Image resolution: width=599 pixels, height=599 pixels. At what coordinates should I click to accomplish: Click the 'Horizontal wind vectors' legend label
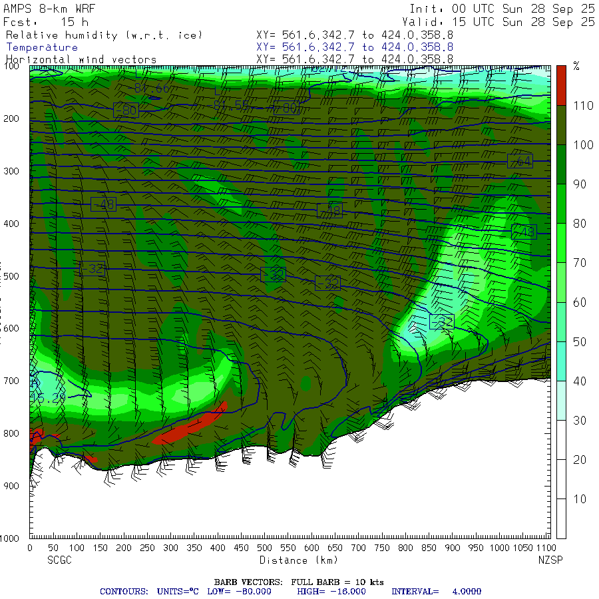click(81, 59)
